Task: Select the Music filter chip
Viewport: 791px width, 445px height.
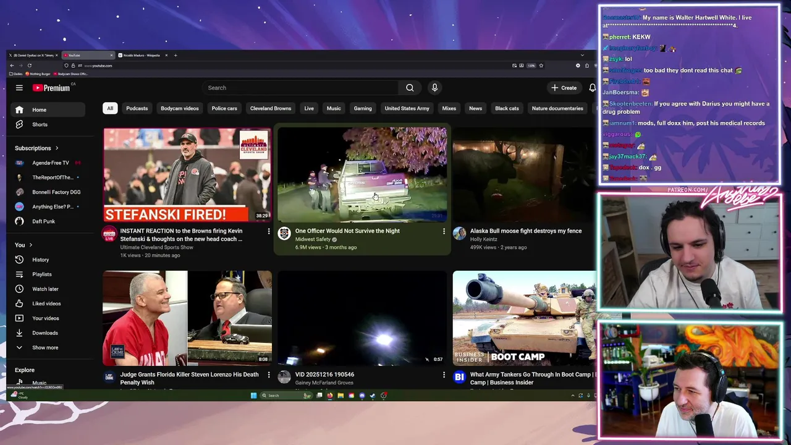Action: coord(334,108)
